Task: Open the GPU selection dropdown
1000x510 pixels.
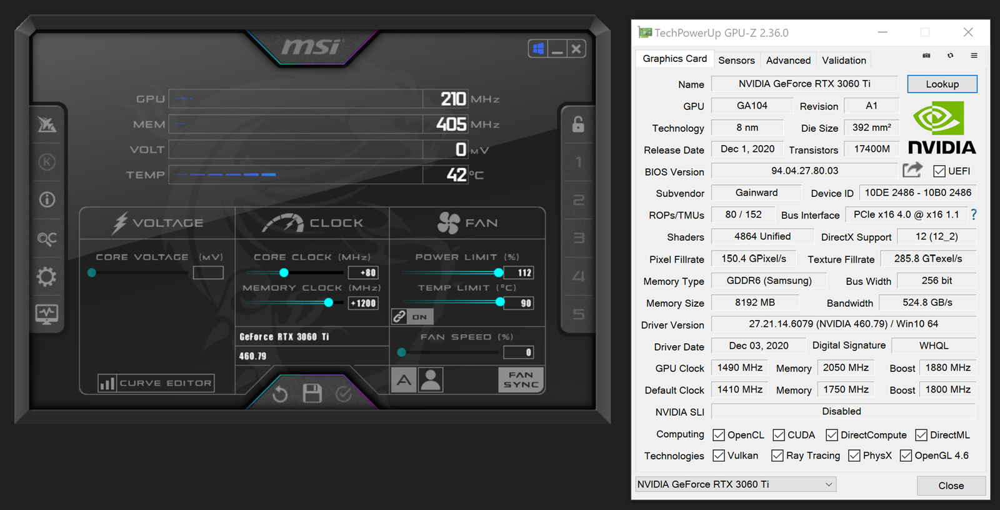Action: click(736, 484)
